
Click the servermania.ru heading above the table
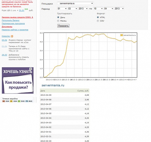[x=53, y=85]
